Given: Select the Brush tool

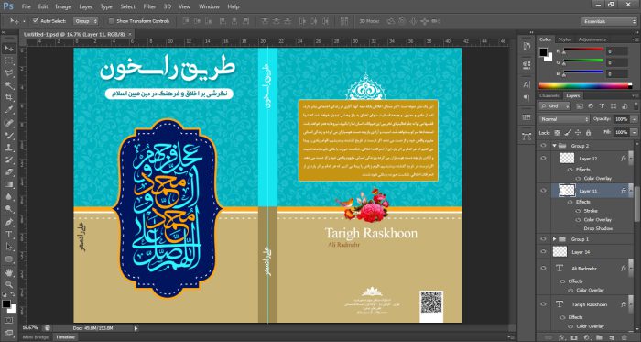Looking at the screenshot, I should click(x=8, y=136).
